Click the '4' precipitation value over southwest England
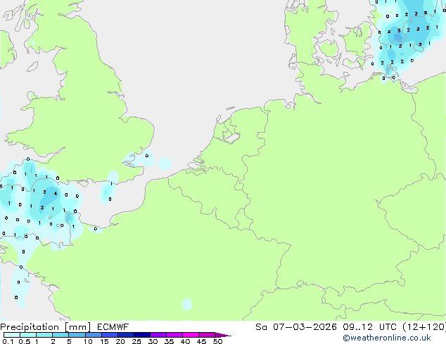The height and width of the screenshot is (344, 446). point(56,194)
